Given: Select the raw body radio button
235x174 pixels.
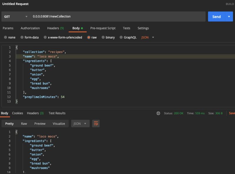Looking at the screenshot, I should (89, 37).
